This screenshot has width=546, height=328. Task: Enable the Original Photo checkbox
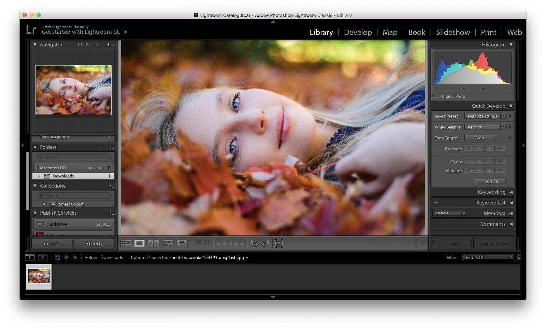436,97
